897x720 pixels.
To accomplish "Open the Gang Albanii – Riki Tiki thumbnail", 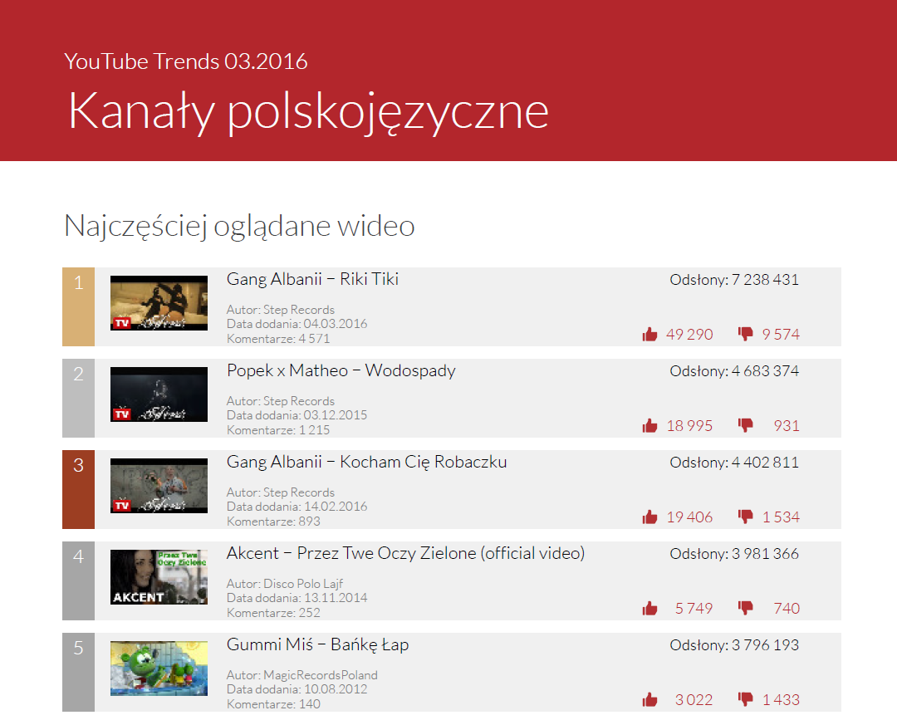I will coord(159,303).
